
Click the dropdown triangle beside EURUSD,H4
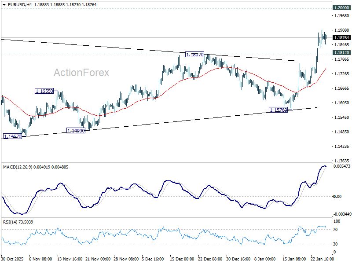pos(4,4)
